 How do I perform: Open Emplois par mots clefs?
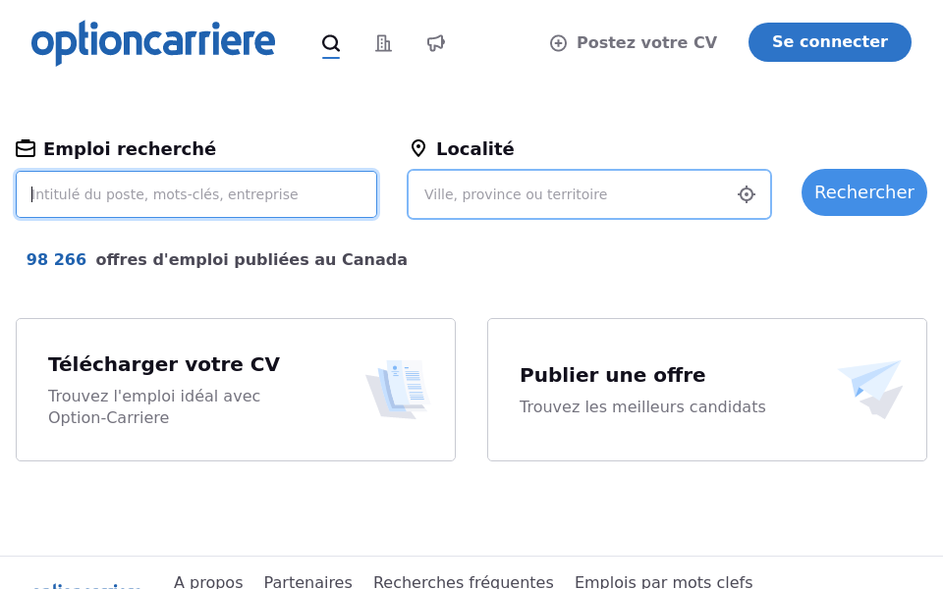point(664,581)
